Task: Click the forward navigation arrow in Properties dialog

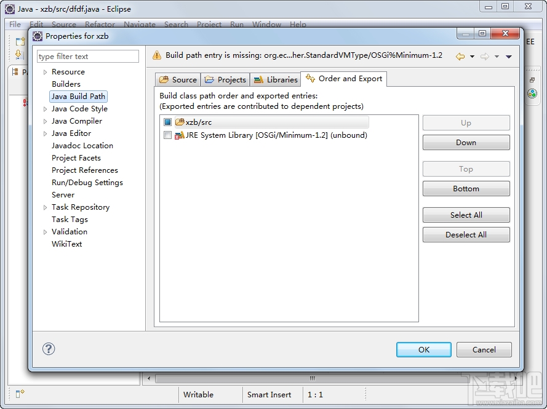Action: tap(484, 55)
